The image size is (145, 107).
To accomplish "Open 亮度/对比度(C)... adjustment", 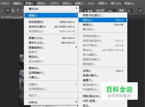I will pyautogui.click(x=103, y=15).
